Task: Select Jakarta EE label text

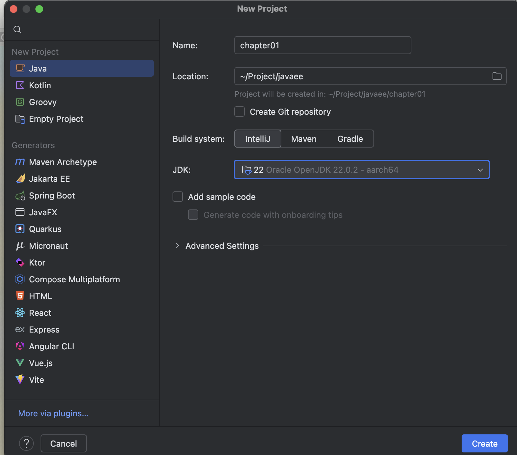Action: click(x=49, y=179)
